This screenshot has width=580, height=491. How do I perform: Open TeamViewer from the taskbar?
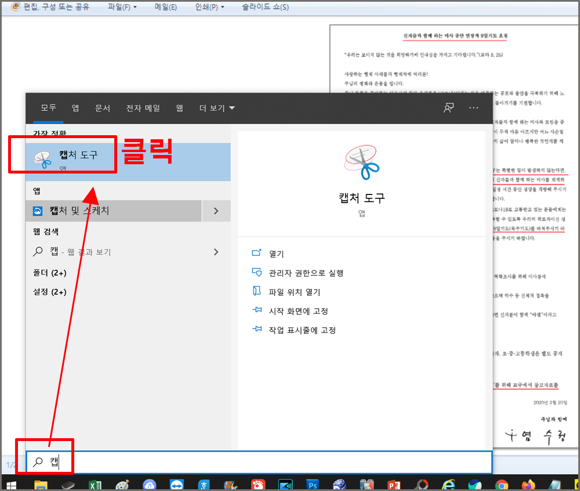(176, 485)
